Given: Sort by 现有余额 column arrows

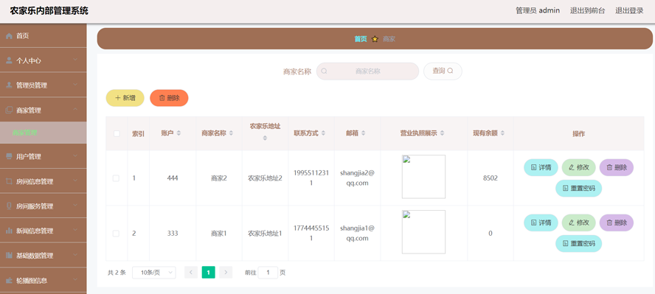Looking at the screenshot, I should coord(502,133).
